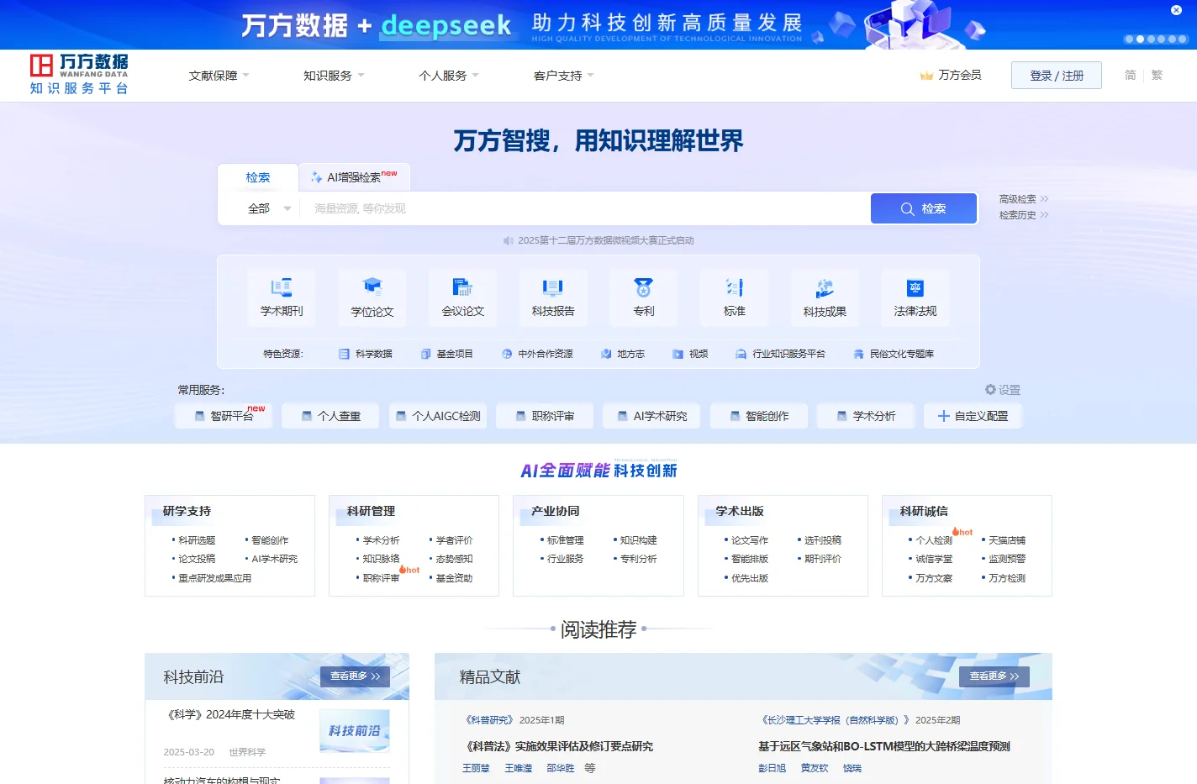
Task: Switch to the AI增强检索 tab
Action: point(354,177)
